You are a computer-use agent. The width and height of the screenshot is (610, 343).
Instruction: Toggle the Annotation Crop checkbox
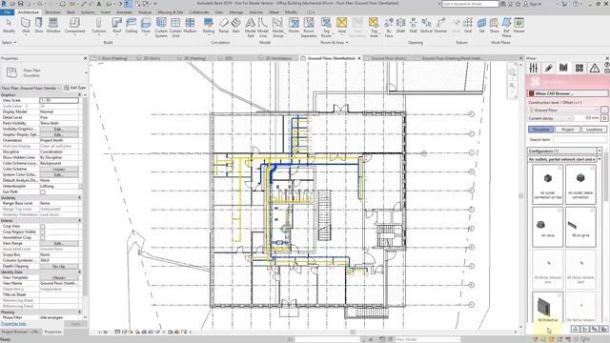click(43, 237)
